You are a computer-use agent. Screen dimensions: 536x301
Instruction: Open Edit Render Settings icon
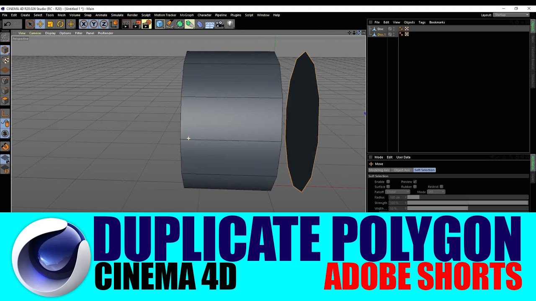(147, 24)
